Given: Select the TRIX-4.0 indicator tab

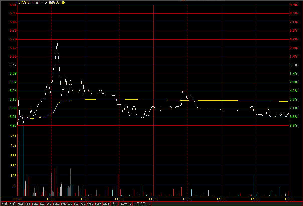Looking at the screenshot, I should [125, 204].
